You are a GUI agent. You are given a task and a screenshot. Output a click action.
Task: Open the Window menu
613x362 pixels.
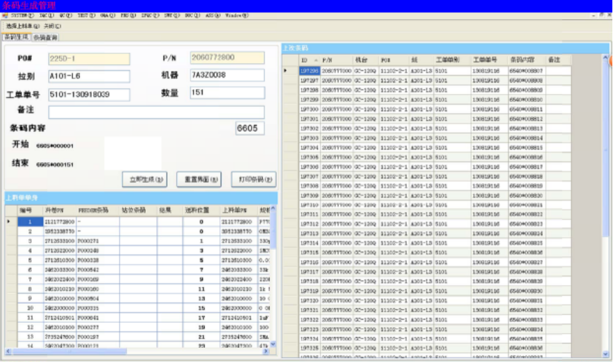[x=236, y=16]
